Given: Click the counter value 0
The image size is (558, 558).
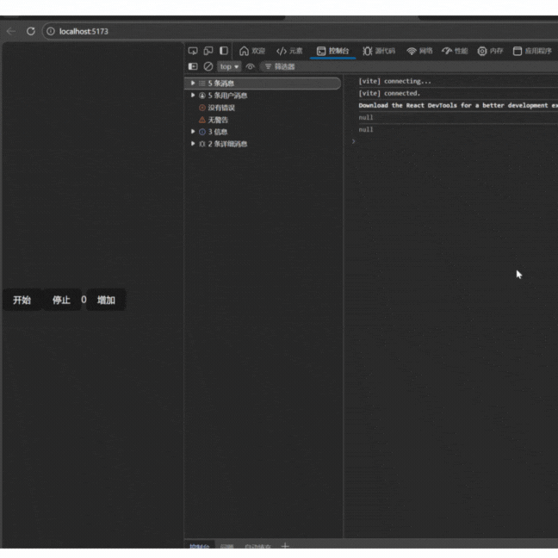Looking at the screenshot, I should click(84, 300).
